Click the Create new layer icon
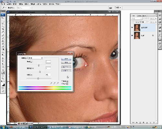The image size is (162, 129). [x=150, y=123]
